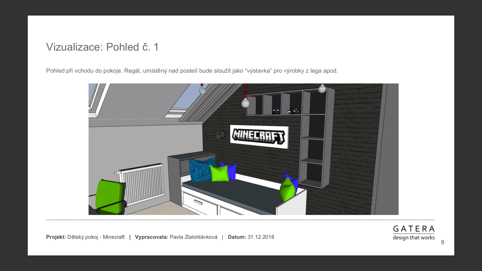This screenshot has height=271, width=482.
Task: Click the room visualization render image
Action: [x=243, y=149]
